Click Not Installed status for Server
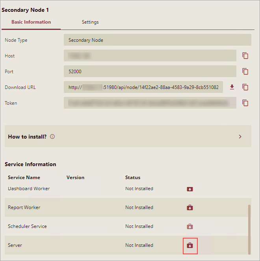The height and width of the screenshot is (261, 260). [x=139, y=245]
